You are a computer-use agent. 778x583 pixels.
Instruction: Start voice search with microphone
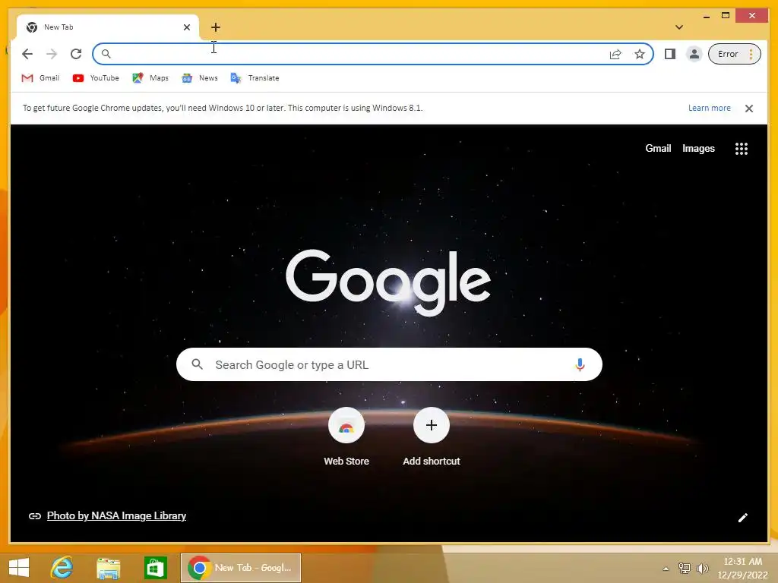580,364
